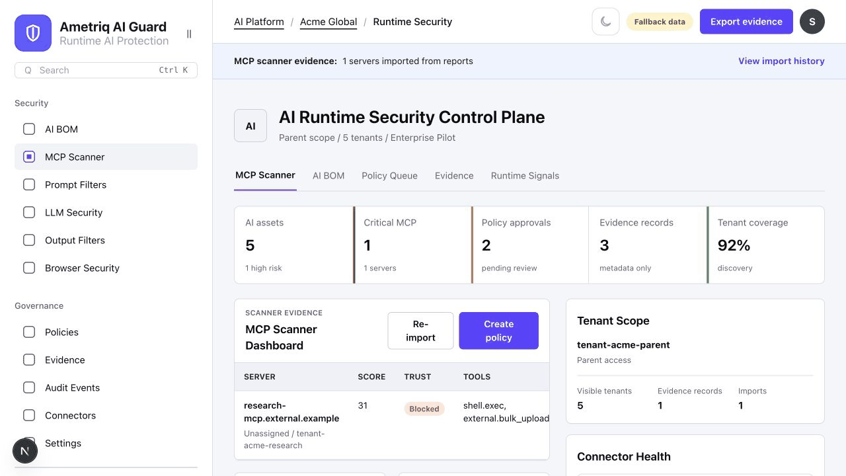Select the research-mcp.external.example server row

(392, 425)
